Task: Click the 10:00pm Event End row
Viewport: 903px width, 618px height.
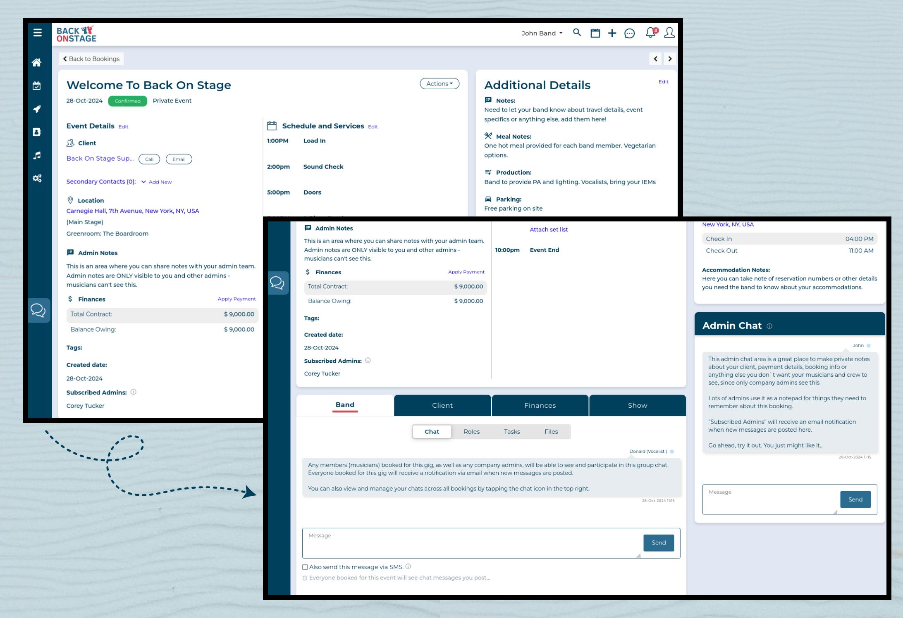Action: pyautogui.click(x=527, y=250)
